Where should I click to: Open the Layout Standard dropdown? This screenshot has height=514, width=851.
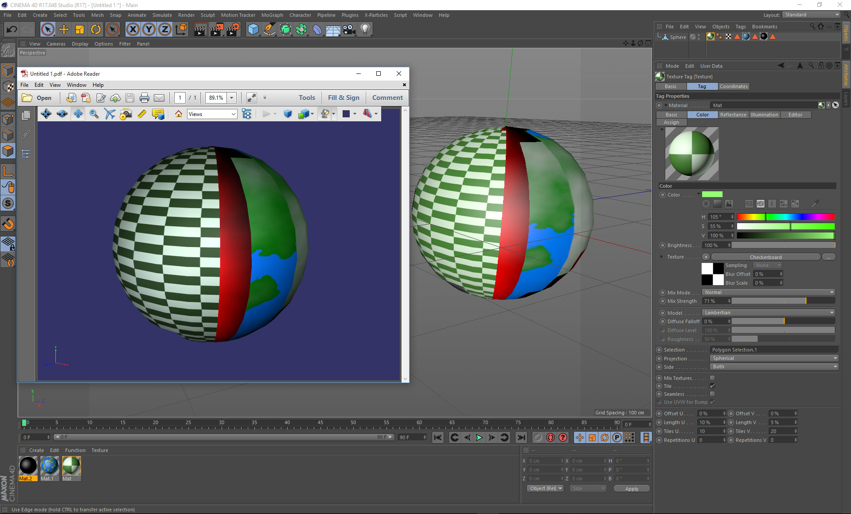tap(812, 15)
